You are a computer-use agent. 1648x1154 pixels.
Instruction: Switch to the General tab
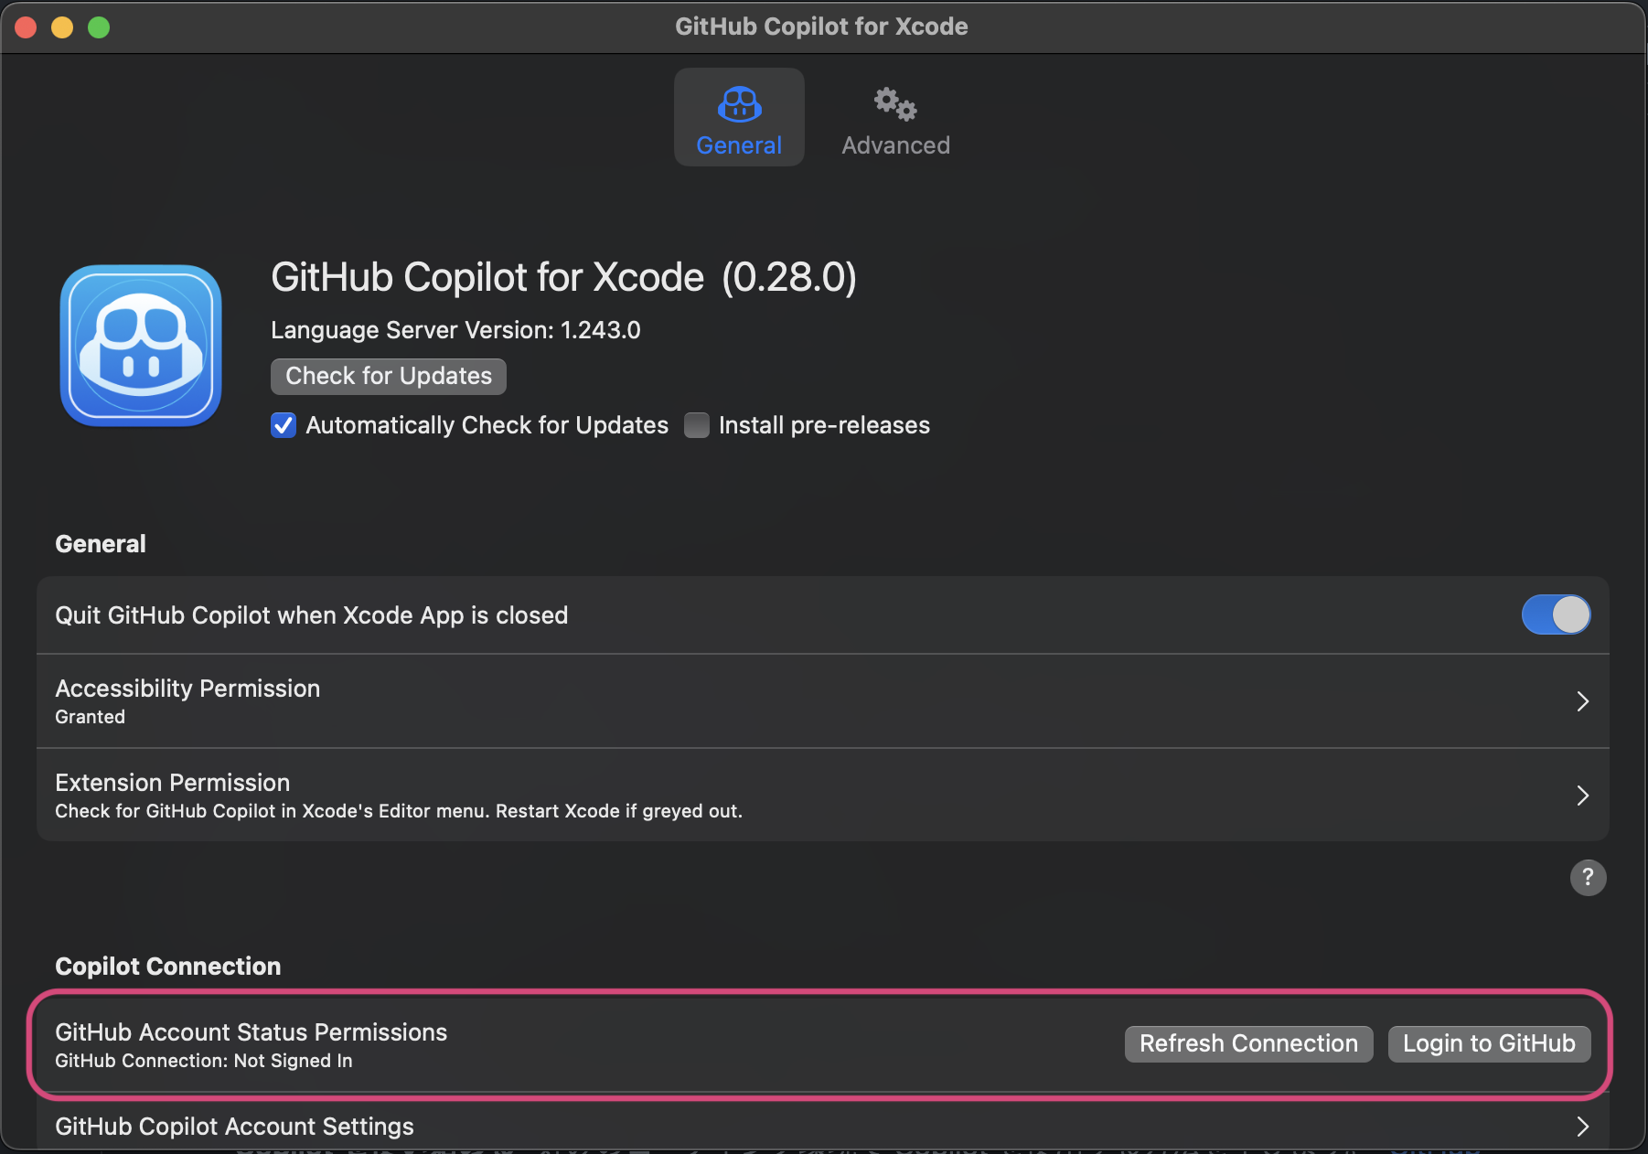pyautogui.click(x=739, y=117)
